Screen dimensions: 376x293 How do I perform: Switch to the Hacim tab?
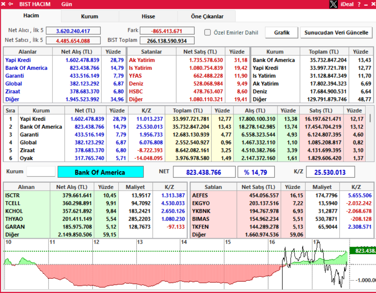coord(31,16)
